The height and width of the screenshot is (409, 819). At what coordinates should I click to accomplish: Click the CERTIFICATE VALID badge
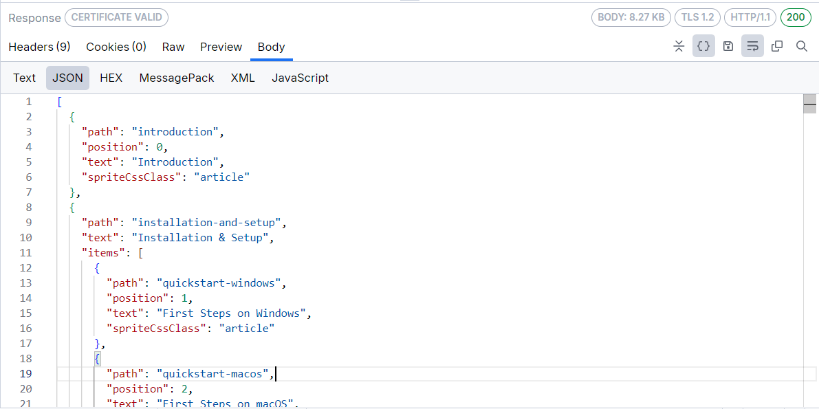click(x=116, y=17)
